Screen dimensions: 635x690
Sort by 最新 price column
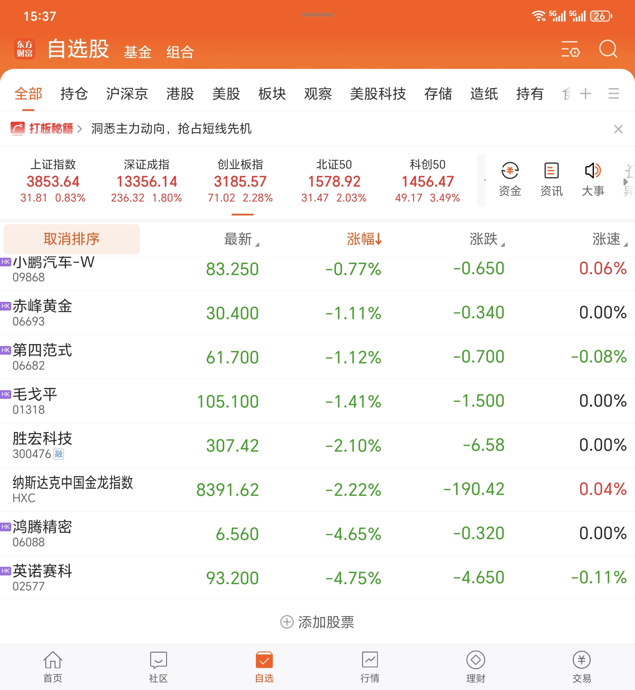(242, 239)
